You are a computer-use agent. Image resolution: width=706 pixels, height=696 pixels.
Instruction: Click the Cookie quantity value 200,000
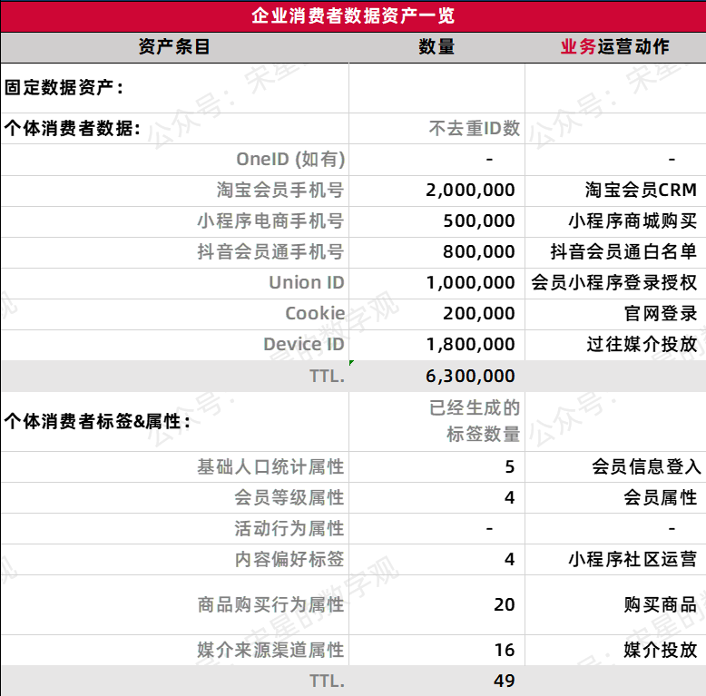(478, 314)
